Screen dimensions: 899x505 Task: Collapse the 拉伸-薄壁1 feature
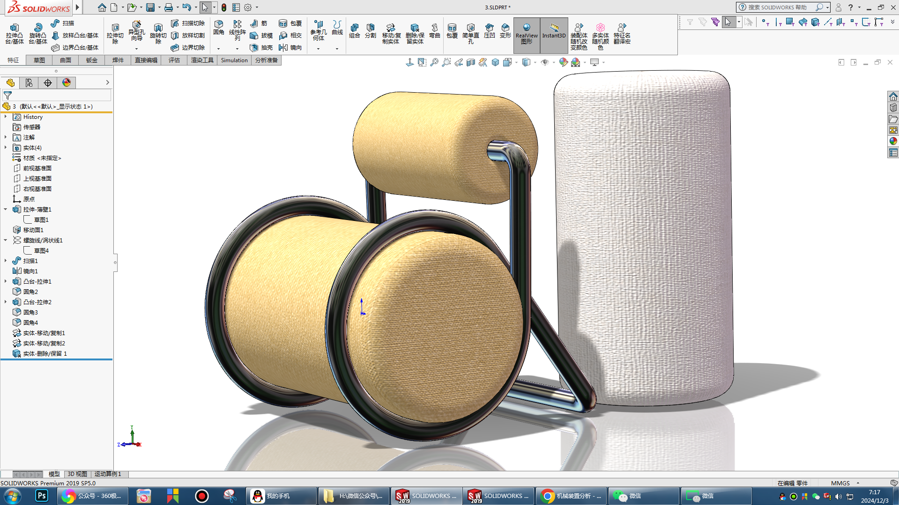coord(6,210)
